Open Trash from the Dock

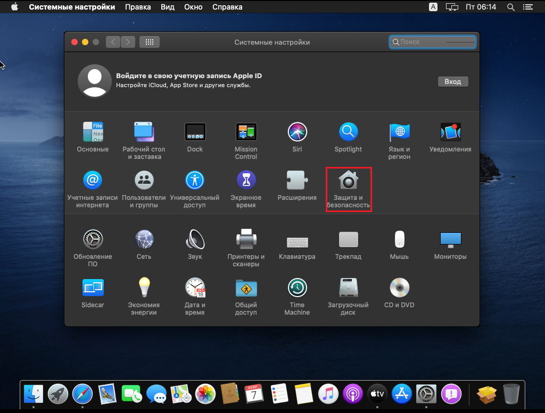[511, 394]
